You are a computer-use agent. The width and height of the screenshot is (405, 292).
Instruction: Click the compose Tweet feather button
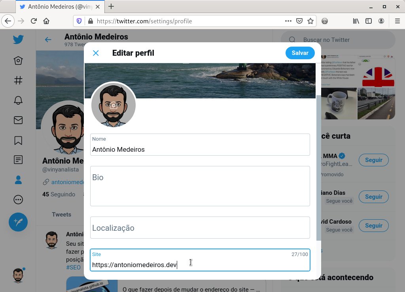pos(18,222)
